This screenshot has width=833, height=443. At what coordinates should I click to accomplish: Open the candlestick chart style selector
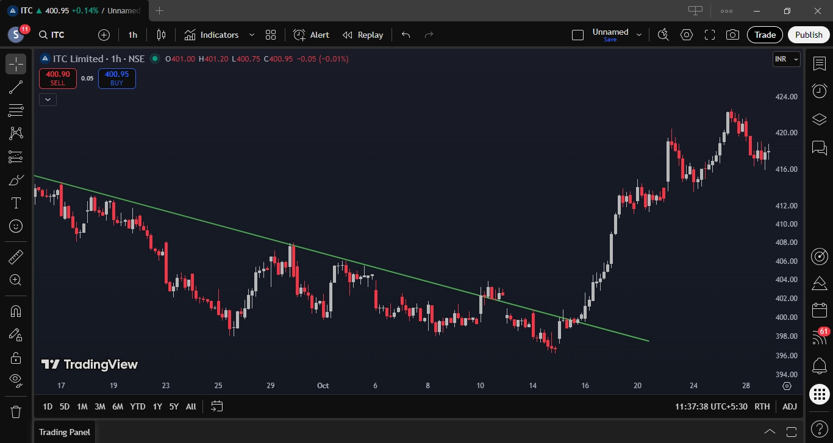pyautogui.click(x=161, y=35)
